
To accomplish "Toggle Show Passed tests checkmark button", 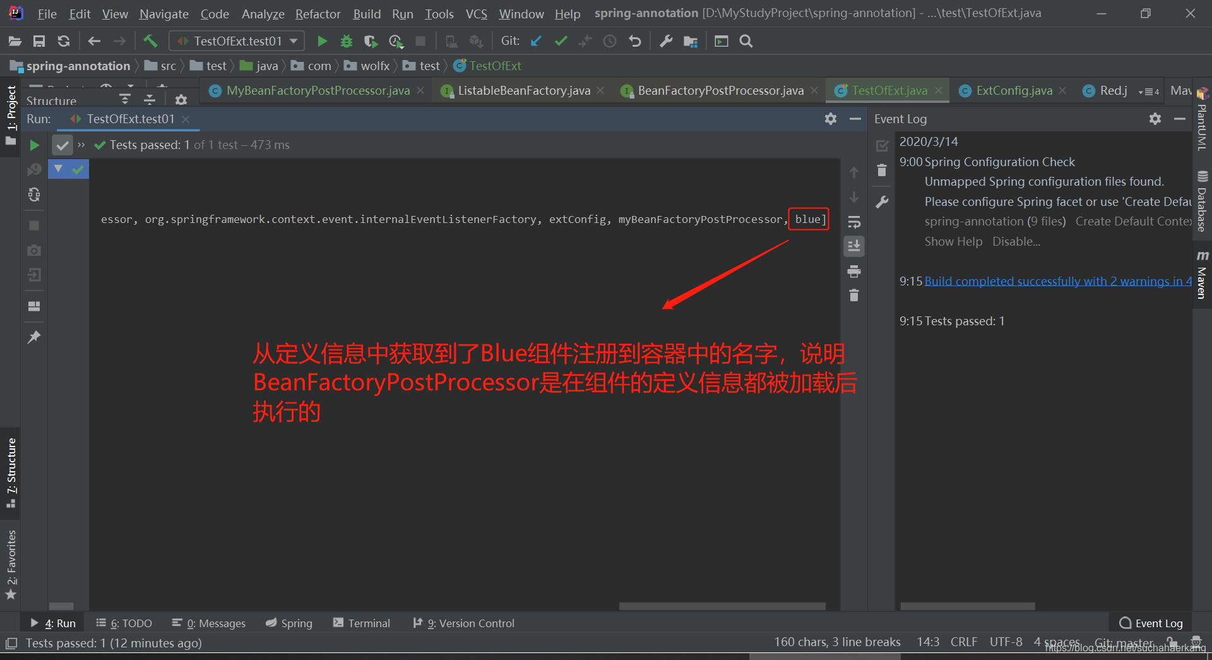I will click(62, 145).
